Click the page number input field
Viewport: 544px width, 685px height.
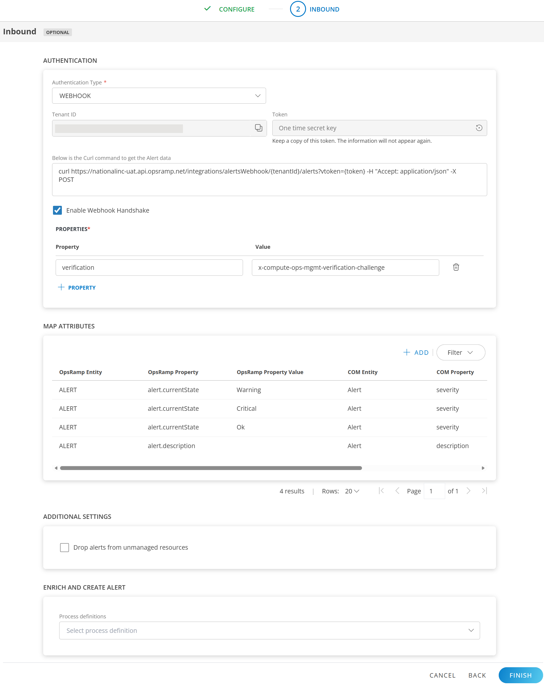tap(434, 491)
